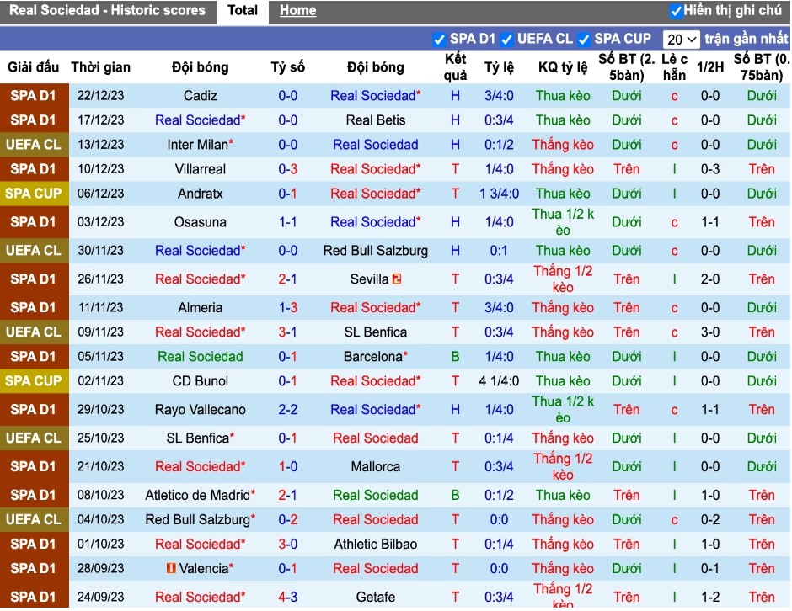The image size is (792, 611).
Task: Click Real Sociedad in the Cadiz row
Action: point(375,95)
